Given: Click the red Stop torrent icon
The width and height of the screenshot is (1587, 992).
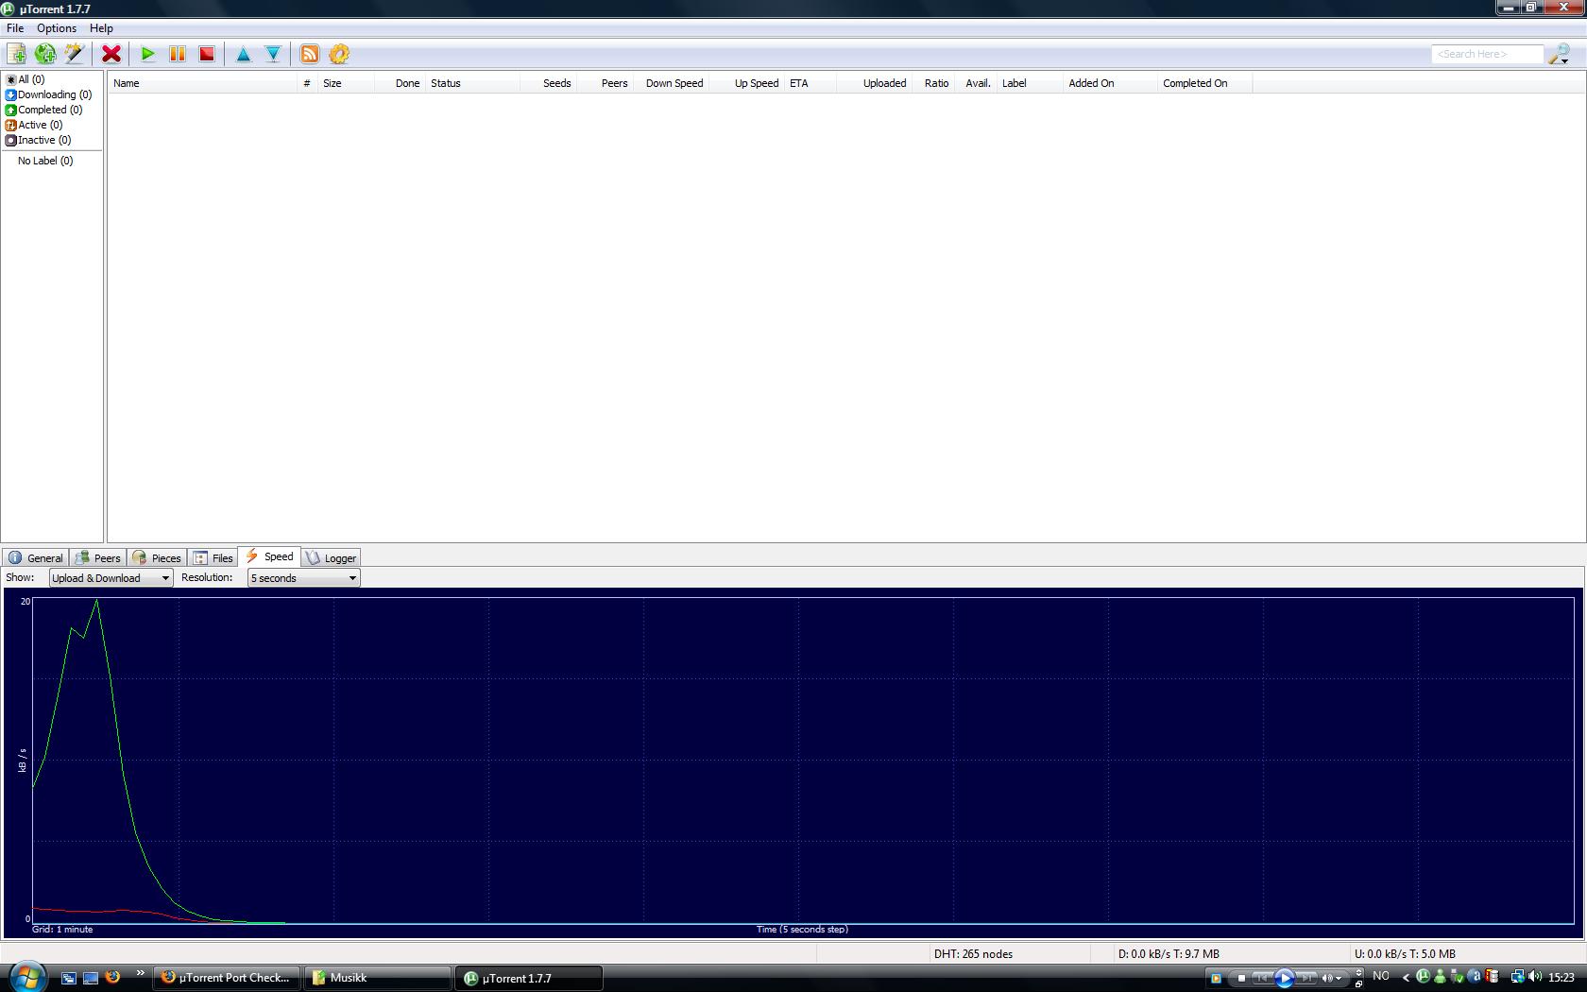Looking at the screenshot, I should tap(207, 54).
